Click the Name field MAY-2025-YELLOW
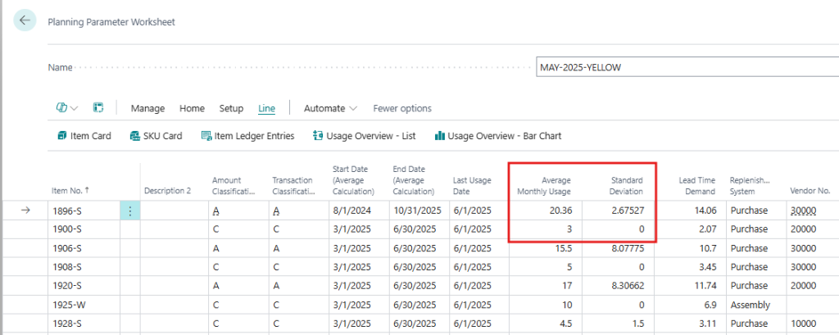Image resolution: width=839 pixels, height=335 pixels. click(685, 67)
